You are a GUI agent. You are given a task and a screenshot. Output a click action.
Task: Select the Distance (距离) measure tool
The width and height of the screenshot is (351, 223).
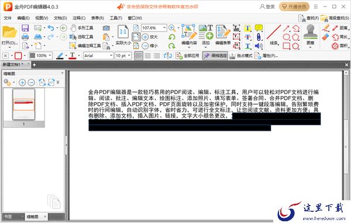click(x=340, y=28)
